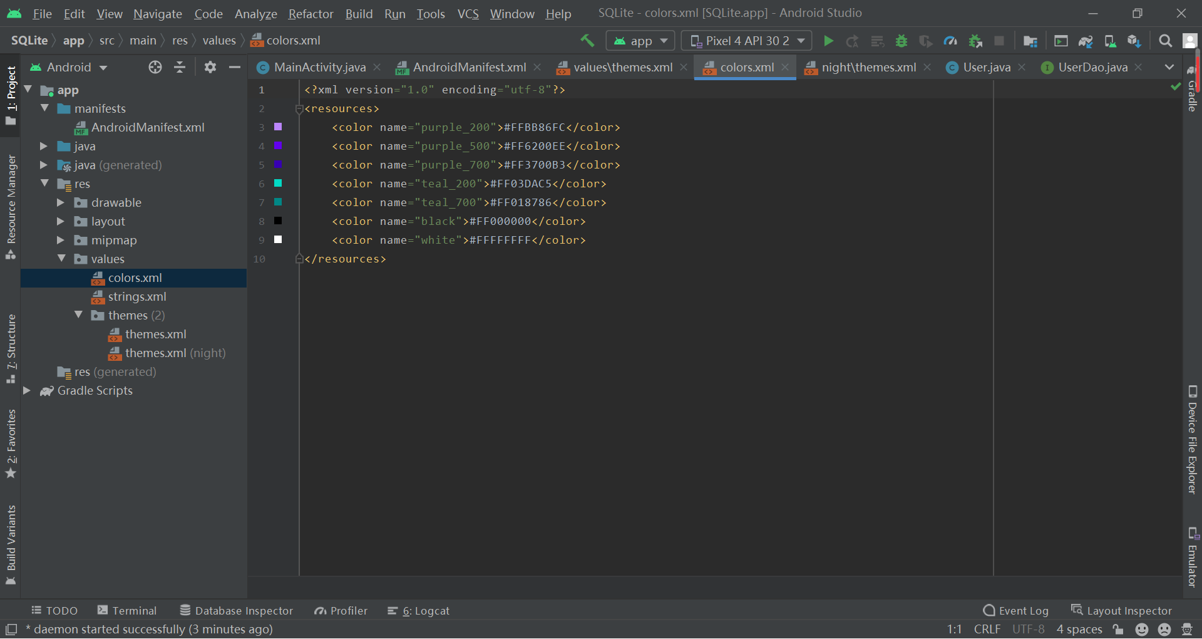Open the Emulator panel from right sidebar
The width and height of the screenshot is (1202, 639).
1192,558
